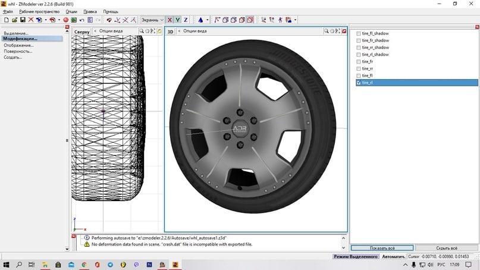480x270 pixels.
Task: Click maximize view icon in 3D viewport
Action: [x=344, y=31]
